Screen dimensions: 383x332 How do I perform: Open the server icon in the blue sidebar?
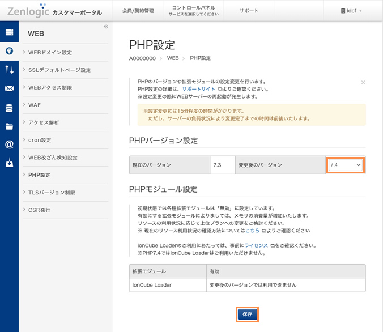tap(9, 32)
